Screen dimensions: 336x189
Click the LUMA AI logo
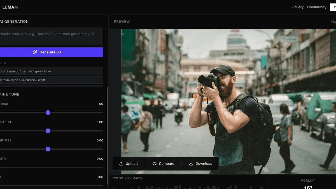(x=10, y=7)
